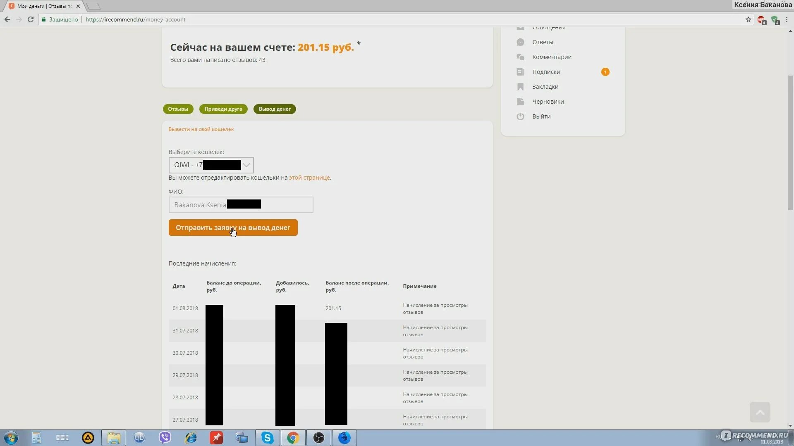794x446 pixels.
Task: Open Waterfox browser from the taskbar
Action: tap(344, 438)
